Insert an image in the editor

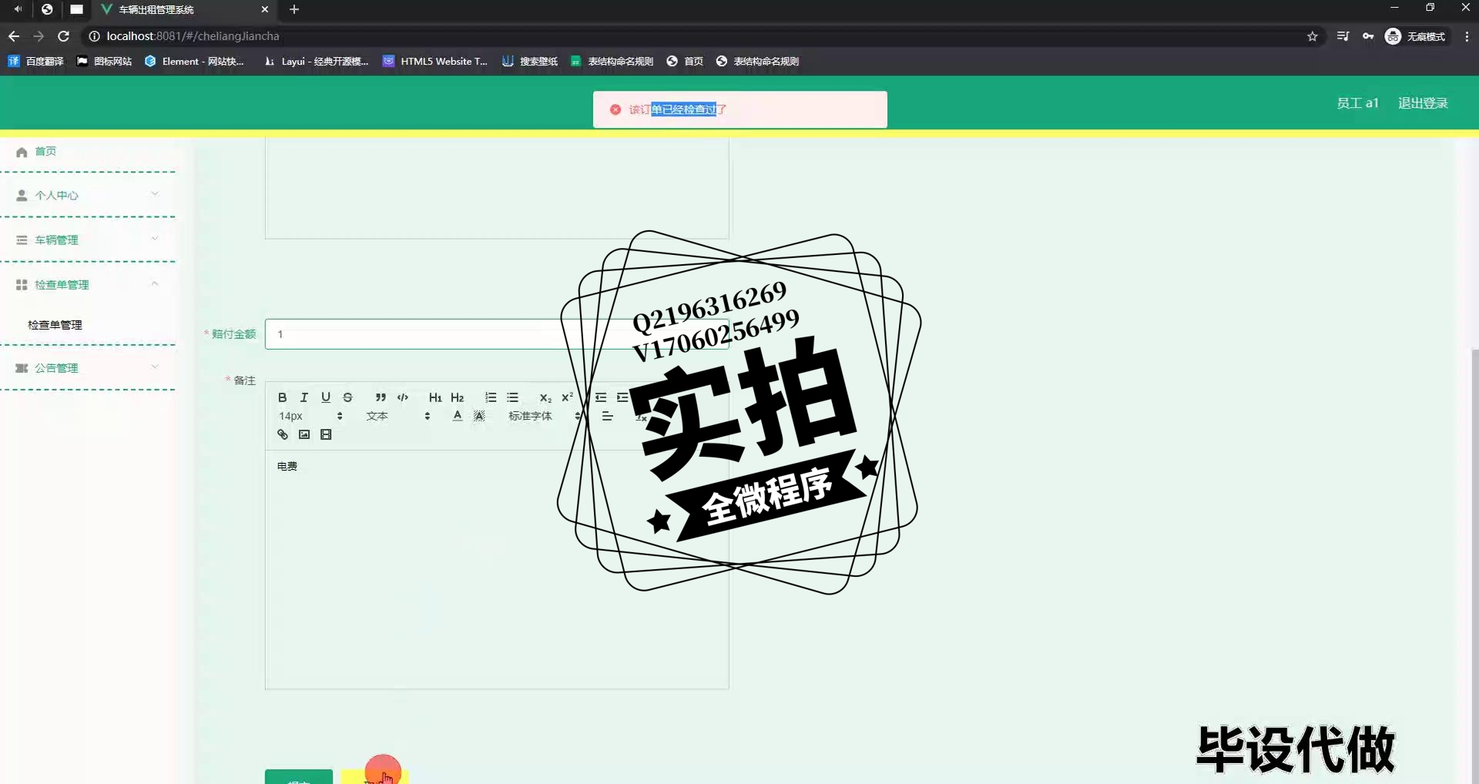tap(304, 434)
